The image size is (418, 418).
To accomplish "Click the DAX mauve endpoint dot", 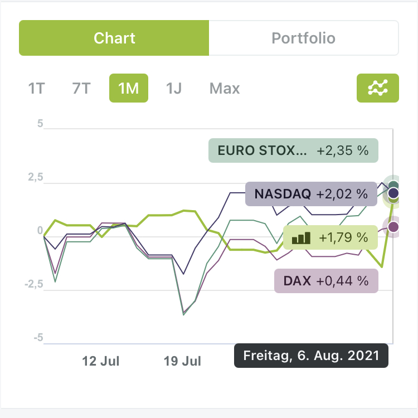I will (393, 226).
